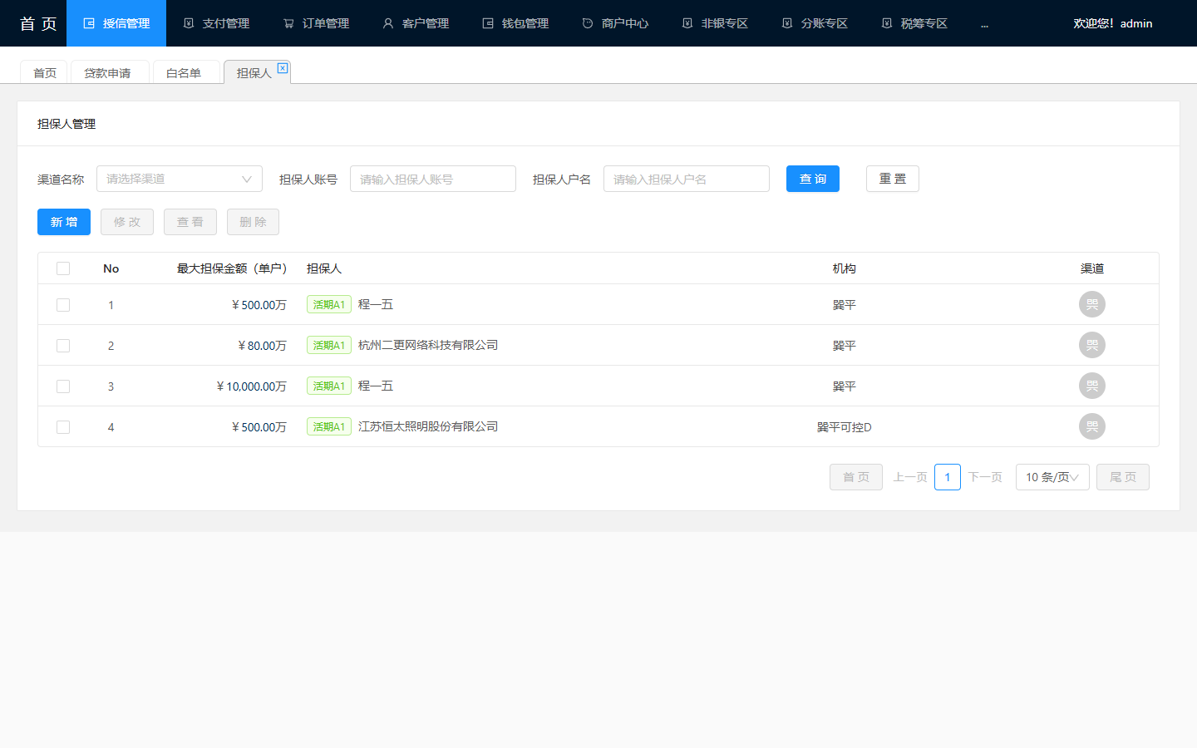Open the 分账专区 menu

pyautogui.click(x=815, y=23)
